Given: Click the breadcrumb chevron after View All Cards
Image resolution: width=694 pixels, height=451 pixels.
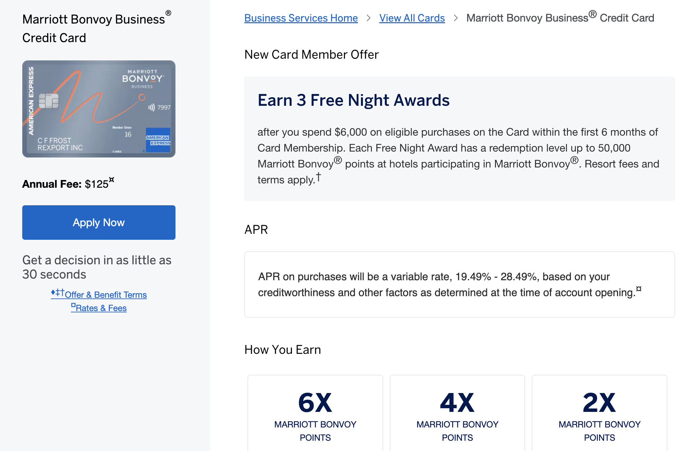Looking at the screenshot, I should pyautogui.click(x=455, y=18).
